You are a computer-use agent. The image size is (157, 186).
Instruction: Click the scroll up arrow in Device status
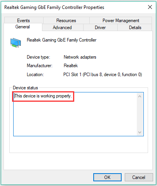coord(140,96)
